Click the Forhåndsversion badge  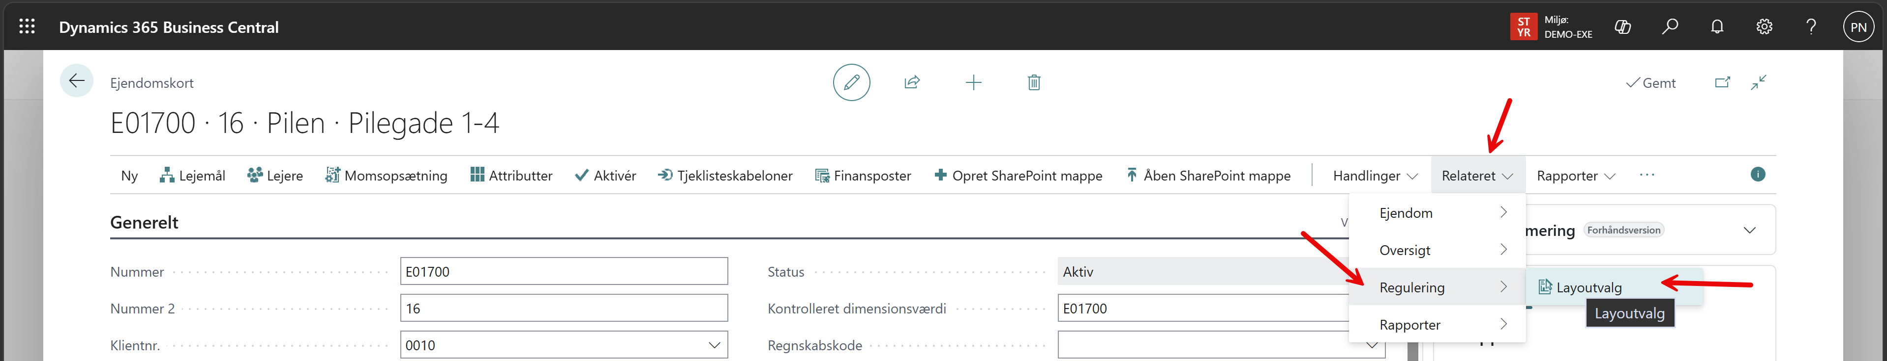coord(1623,230)
